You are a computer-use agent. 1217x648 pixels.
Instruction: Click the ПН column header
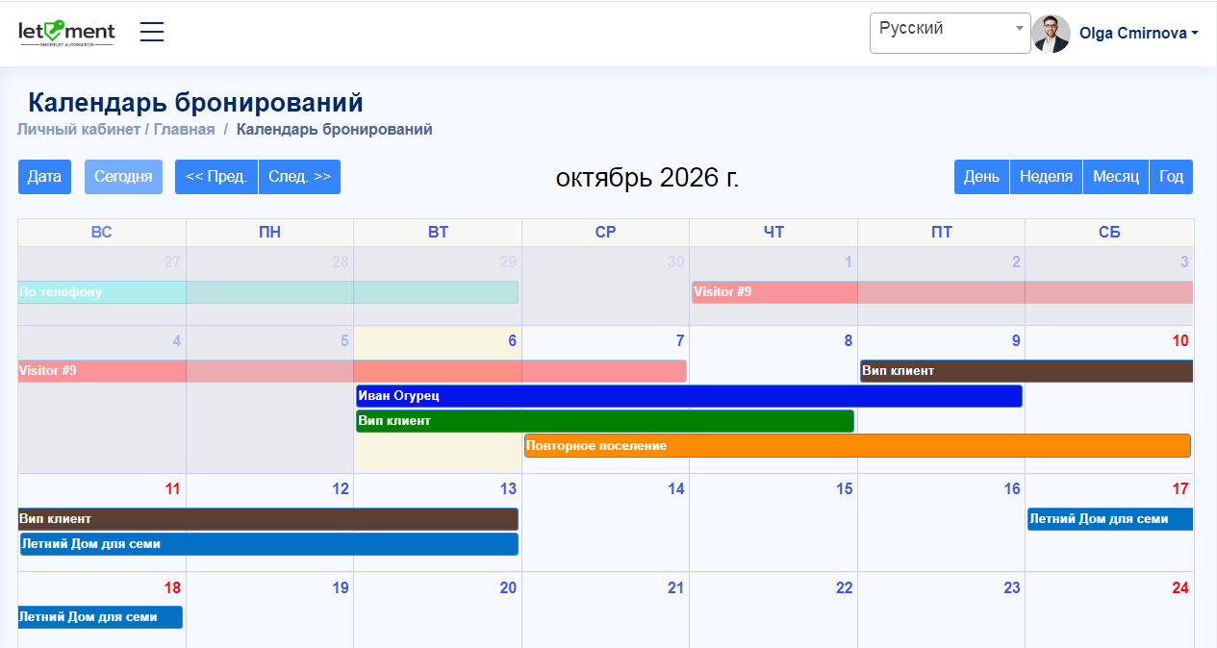269,233
